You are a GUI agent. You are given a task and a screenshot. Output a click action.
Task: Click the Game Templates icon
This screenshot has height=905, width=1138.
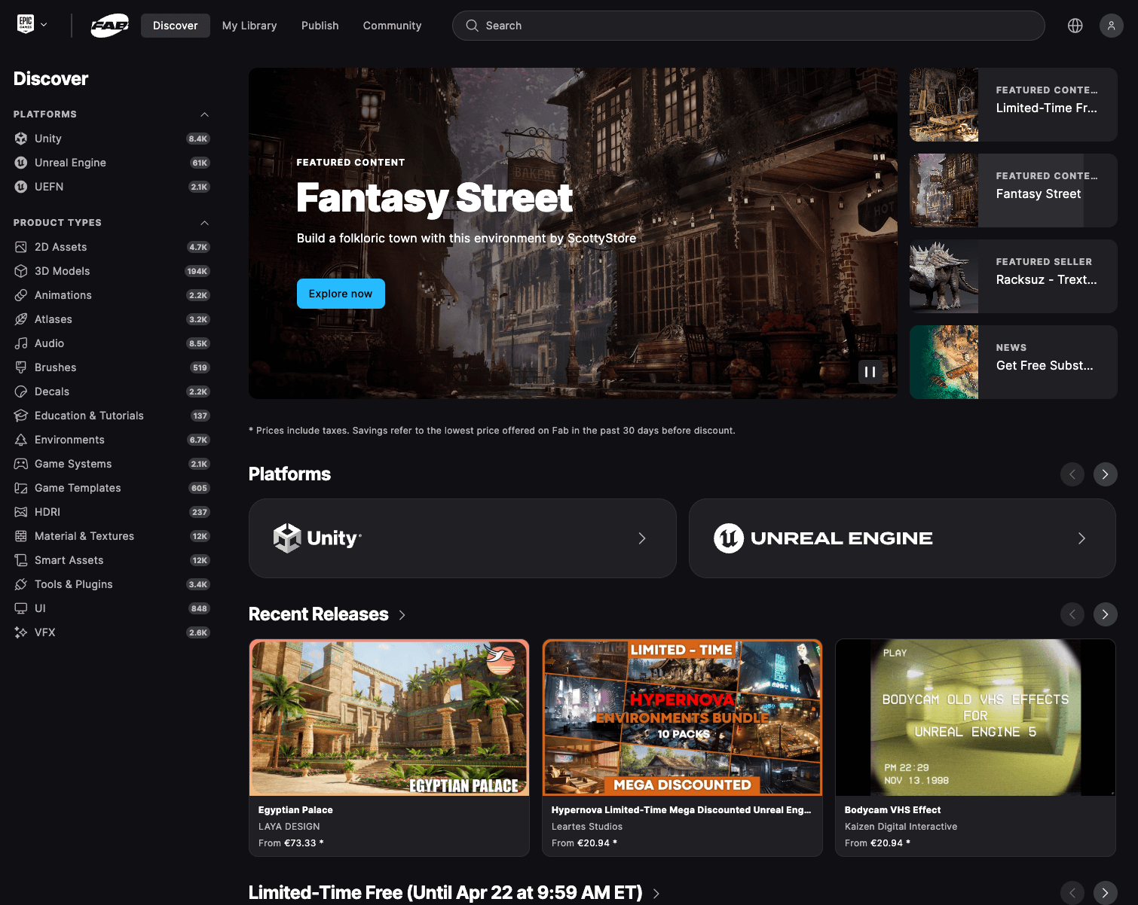click(x=21, y=488)
